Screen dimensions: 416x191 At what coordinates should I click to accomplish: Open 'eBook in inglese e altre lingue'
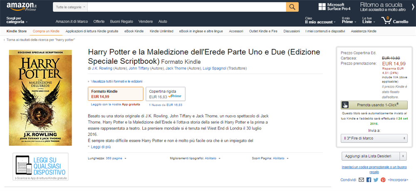(201, 31)
